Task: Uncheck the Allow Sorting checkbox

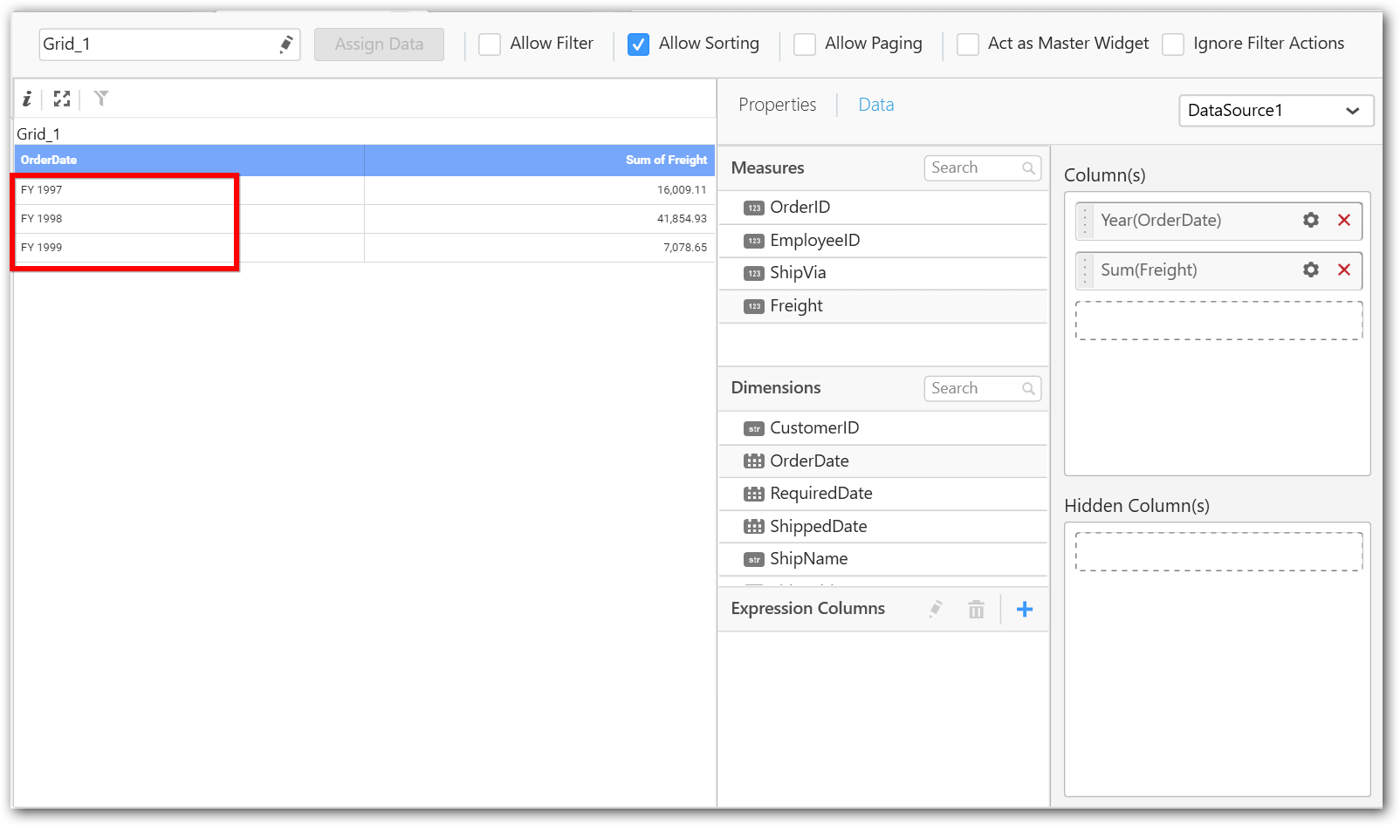Action: (638, 44)
